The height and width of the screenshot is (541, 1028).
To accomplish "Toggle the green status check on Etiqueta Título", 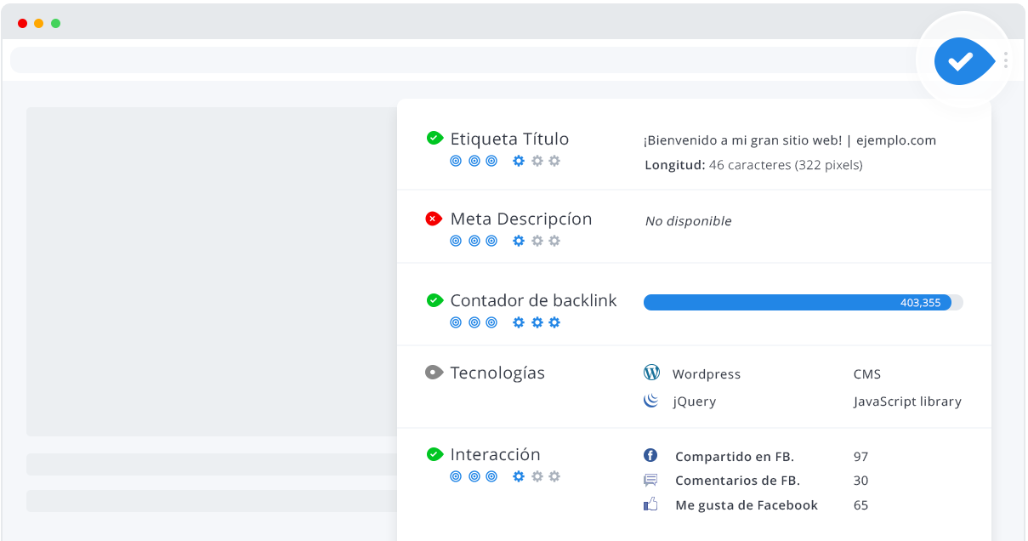I will (x=434, y=138).
